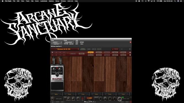
Task: Select the Stomp B module
Action: point(91,55)
